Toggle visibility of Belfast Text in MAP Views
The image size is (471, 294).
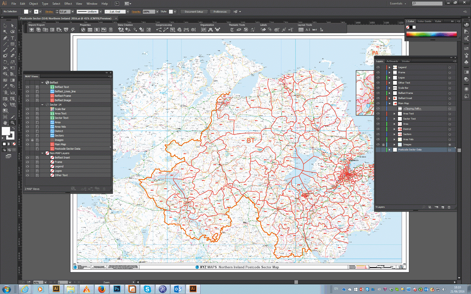(x=28, y=87)
